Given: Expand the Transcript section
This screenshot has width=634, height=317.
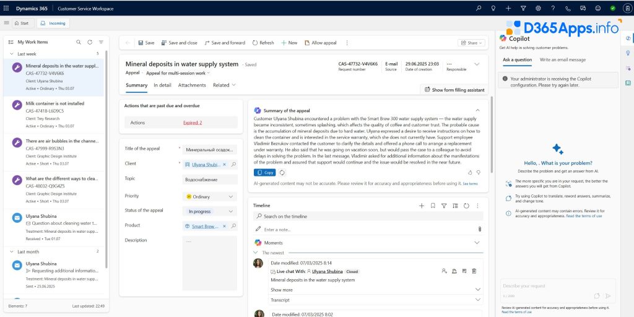Looking at the screenshot, I should (478, 300).
